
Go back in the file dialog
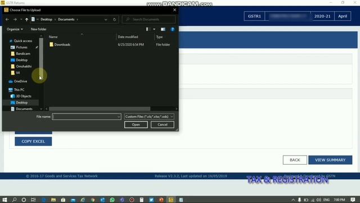pos(7,20)
